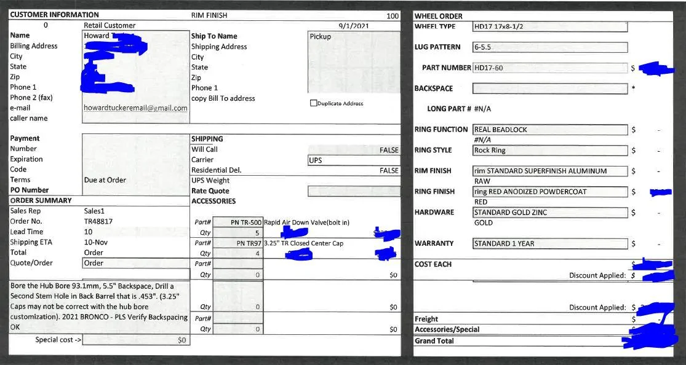
Task: Click the Qty cell showing 4
Action: [x=238, y=254]
